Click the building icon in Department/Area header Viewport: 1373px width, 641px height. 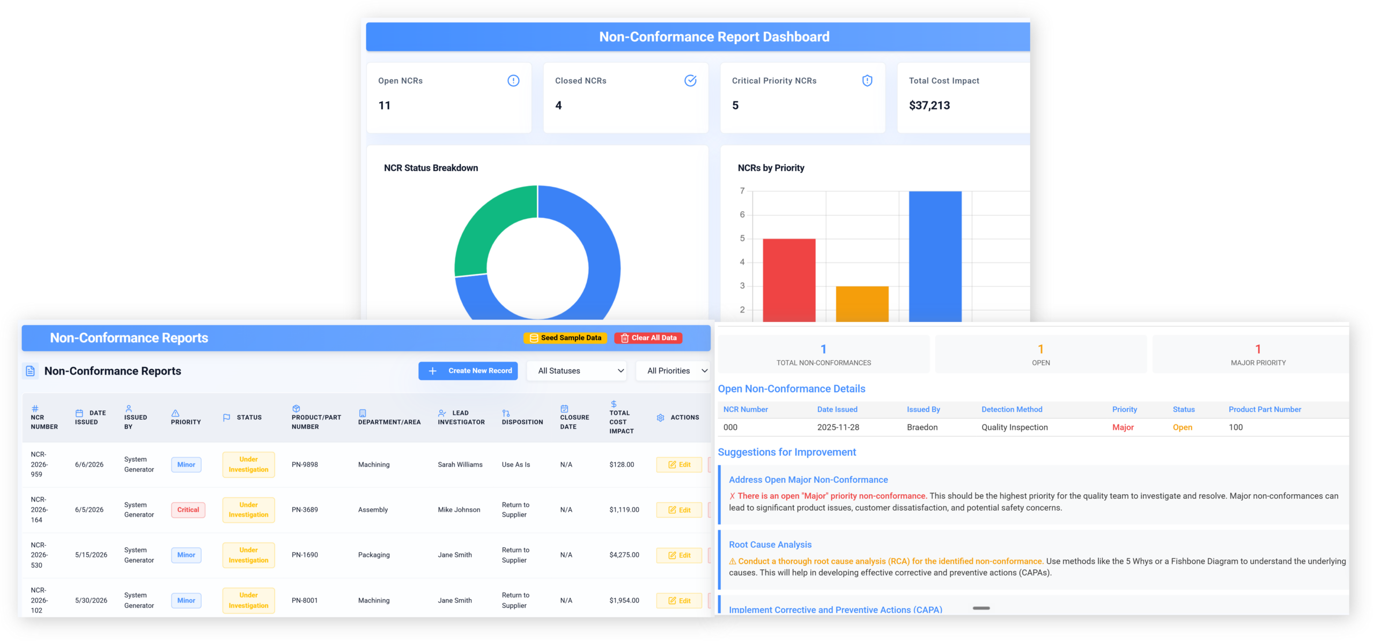tap(363, 413)
